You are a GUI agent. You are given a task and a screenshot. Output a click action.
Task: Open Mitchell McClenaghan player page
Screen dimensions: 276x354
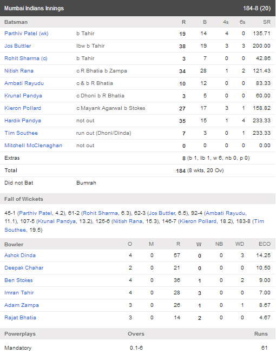click(x=33, y=146)
